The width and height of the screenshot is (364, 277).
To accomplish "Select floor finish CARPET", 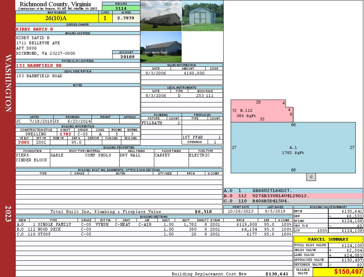I will (x=162, y=155).
